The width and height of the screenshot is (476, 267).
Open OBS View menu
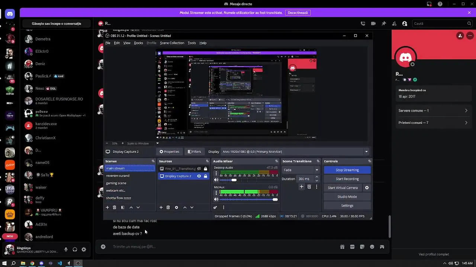coord(127,43)
